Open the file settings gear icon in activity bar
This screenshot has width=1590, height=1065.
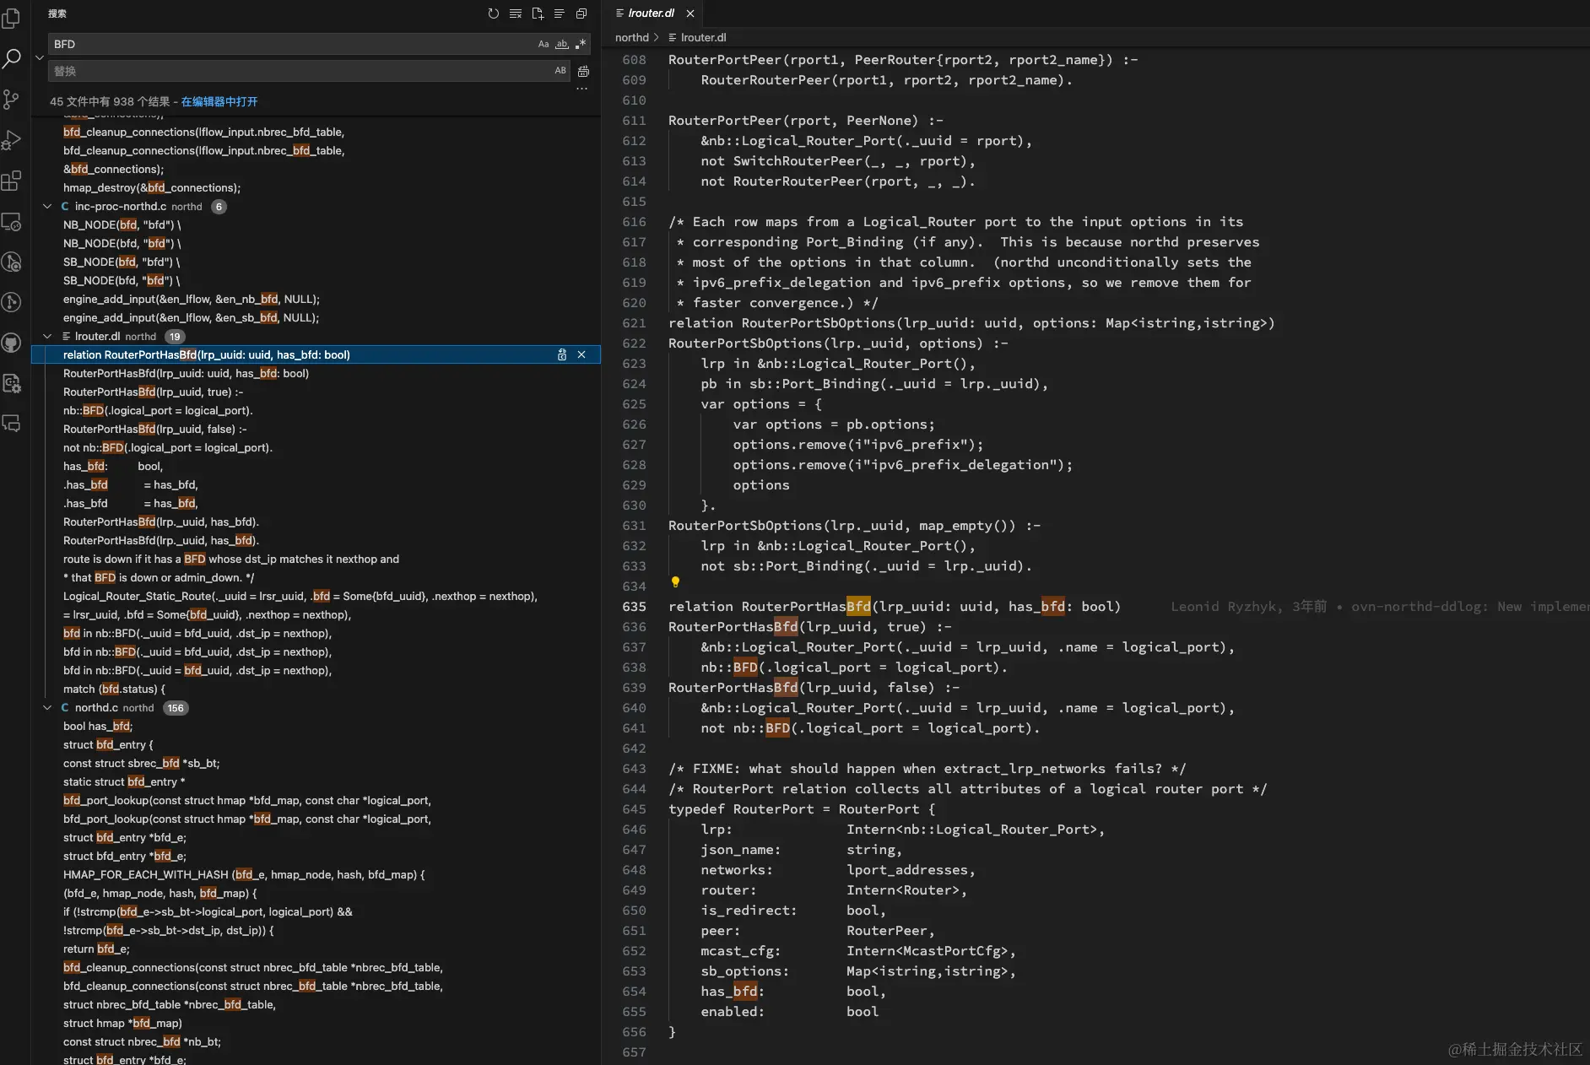coord(12,383)
